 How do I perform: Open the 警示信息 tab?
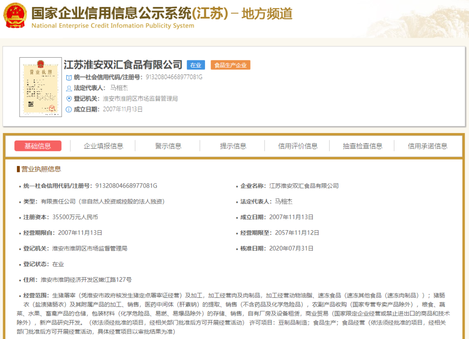coord(168,146)
